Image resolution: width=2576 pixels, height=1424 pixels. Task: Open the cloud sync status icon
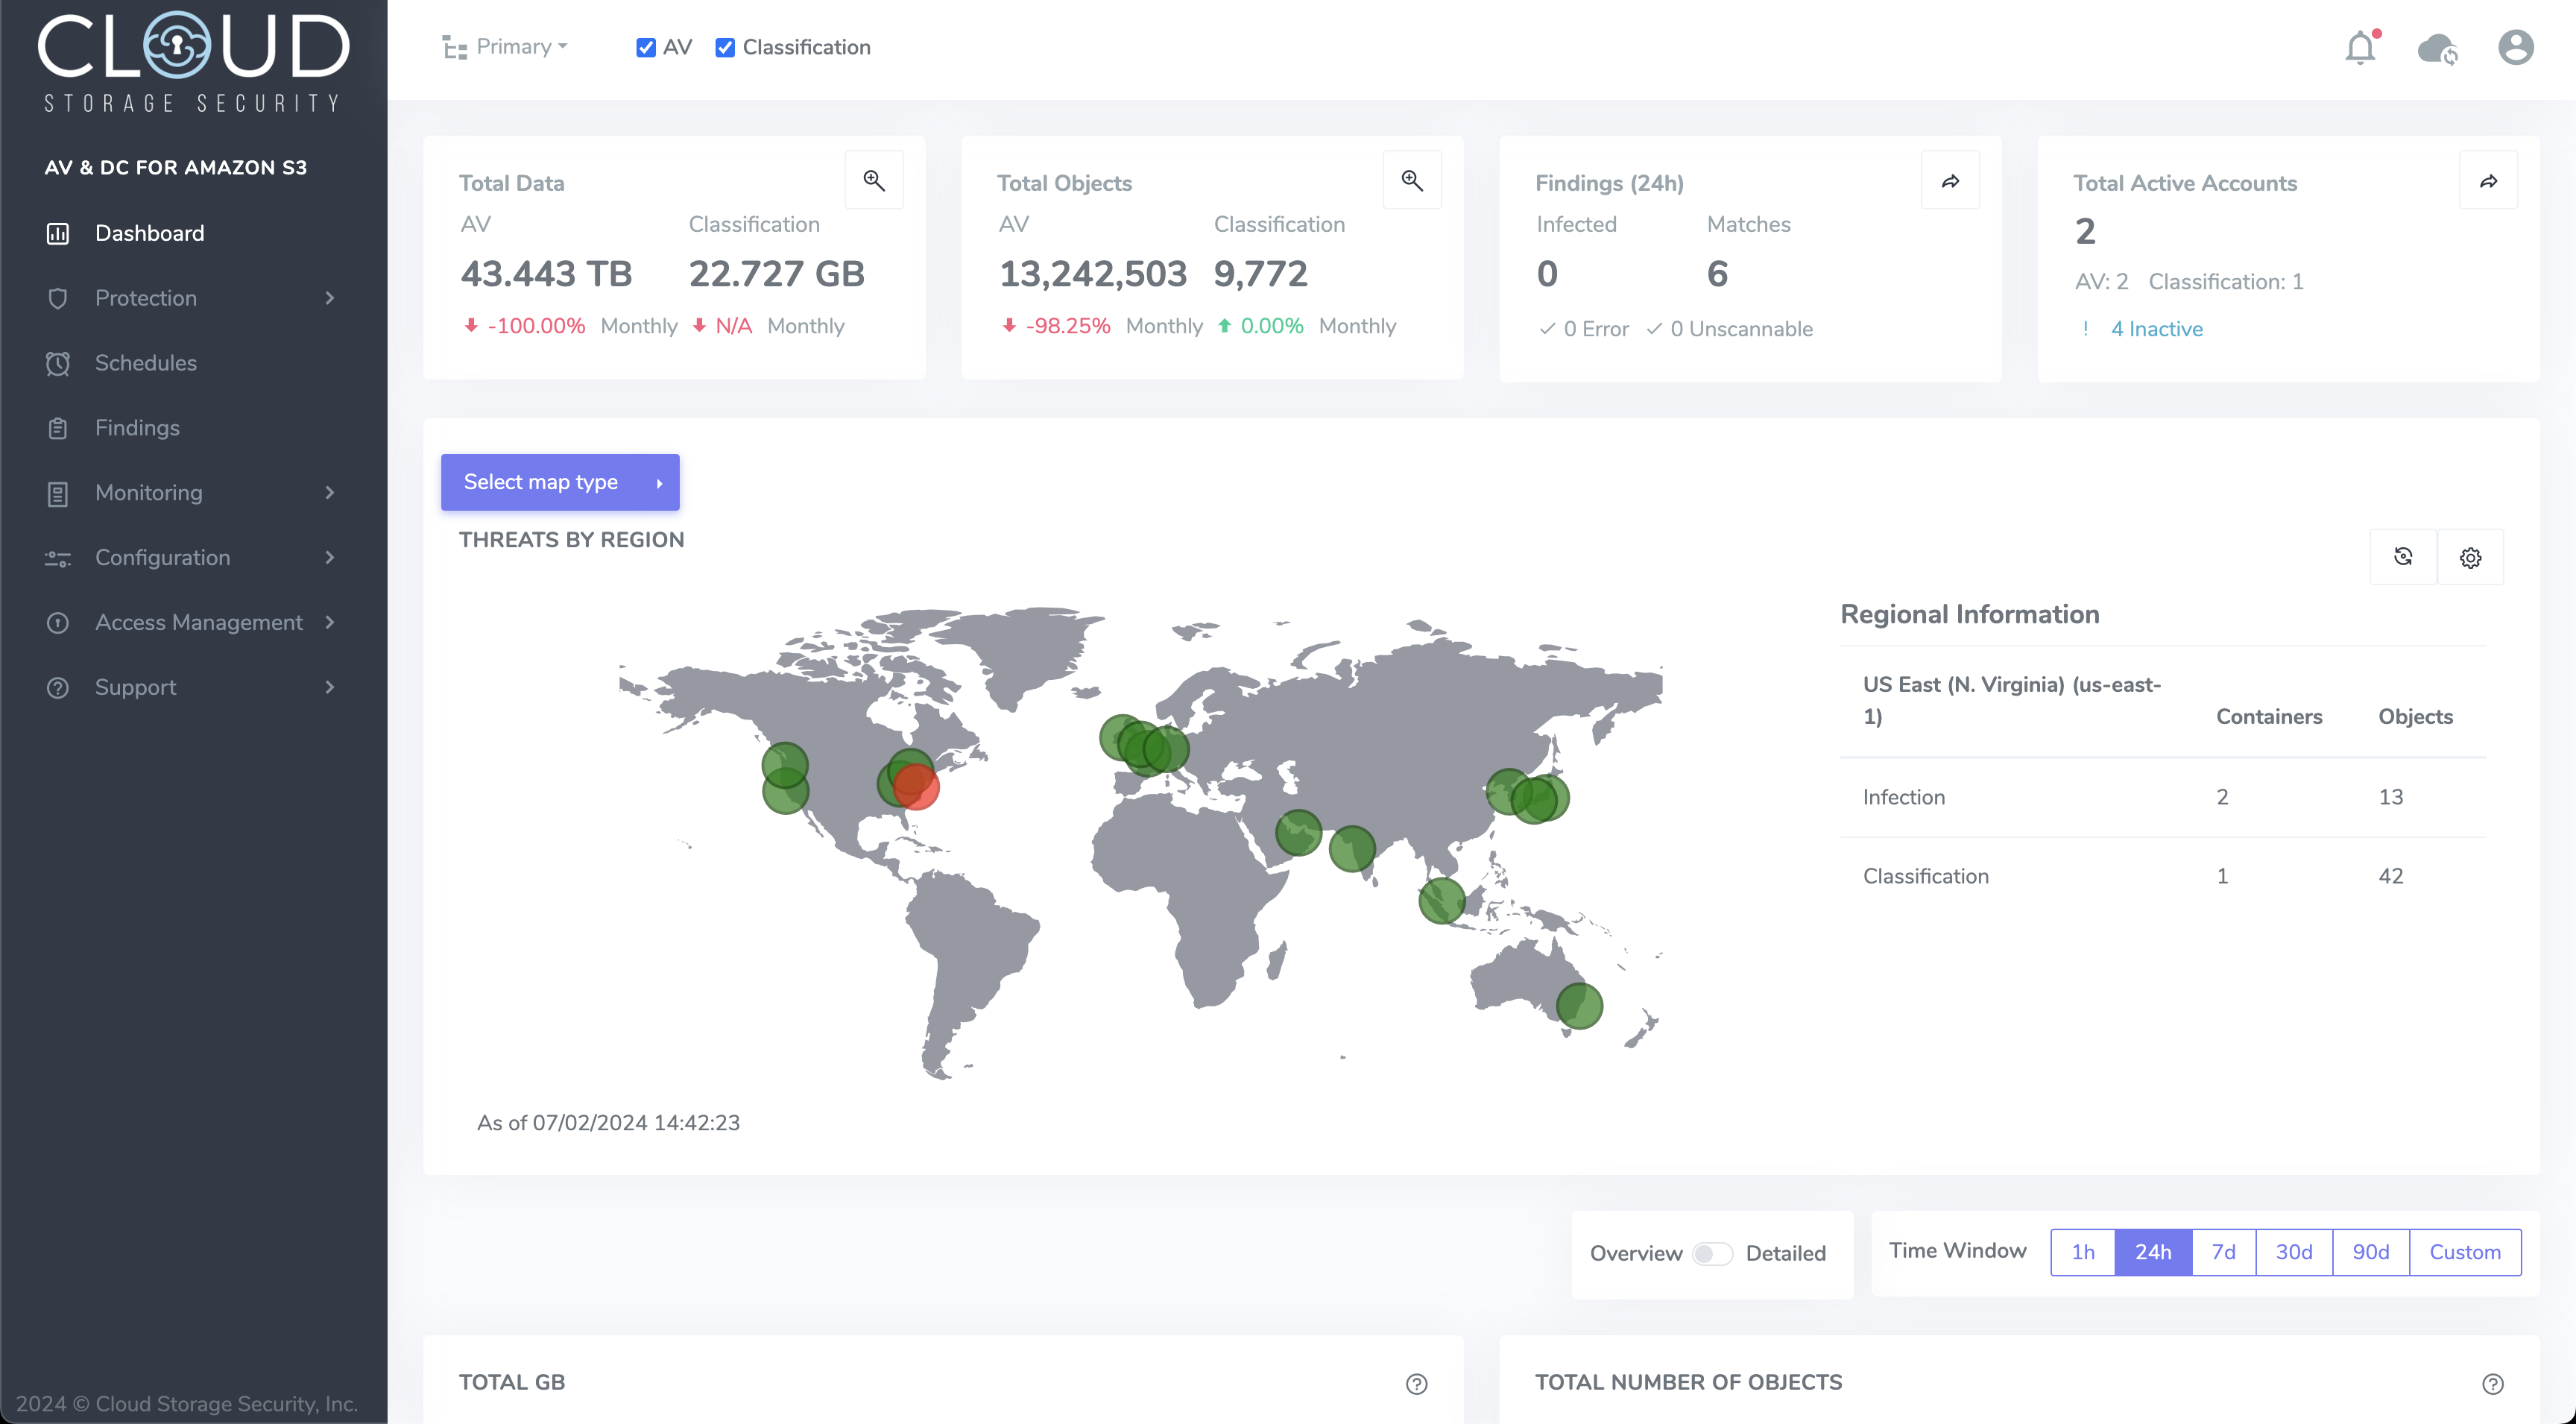click(x=2437, y=48)
